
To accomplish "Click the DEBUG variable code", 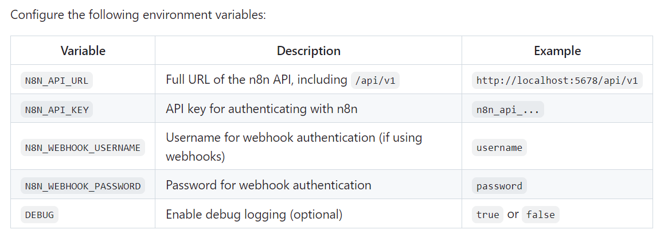I will pyautogui.click(x=40, y=215).
